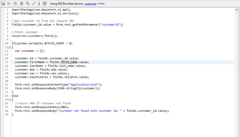Open the 'customer' web service link
Viewport: 240px width, 137px height.
pos(90,4)
